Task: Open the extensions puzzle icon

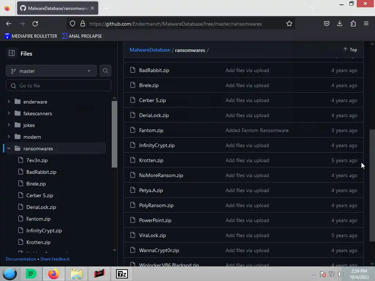Action: point(353,23)
